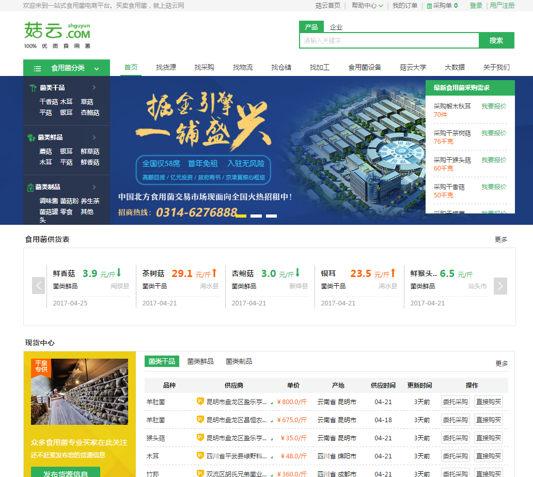Click the hamburger icon beside 食用菌分类
Viewport: 533px width, 477px height.
pos(37,68)
